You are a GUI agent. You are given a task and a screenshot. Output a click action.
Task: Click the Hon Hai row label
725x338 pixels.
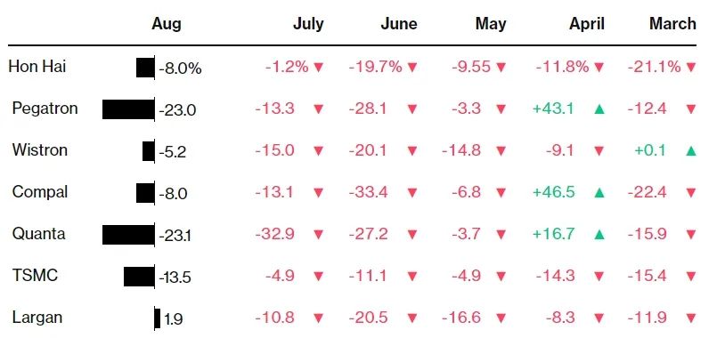[x=37, y=67]
